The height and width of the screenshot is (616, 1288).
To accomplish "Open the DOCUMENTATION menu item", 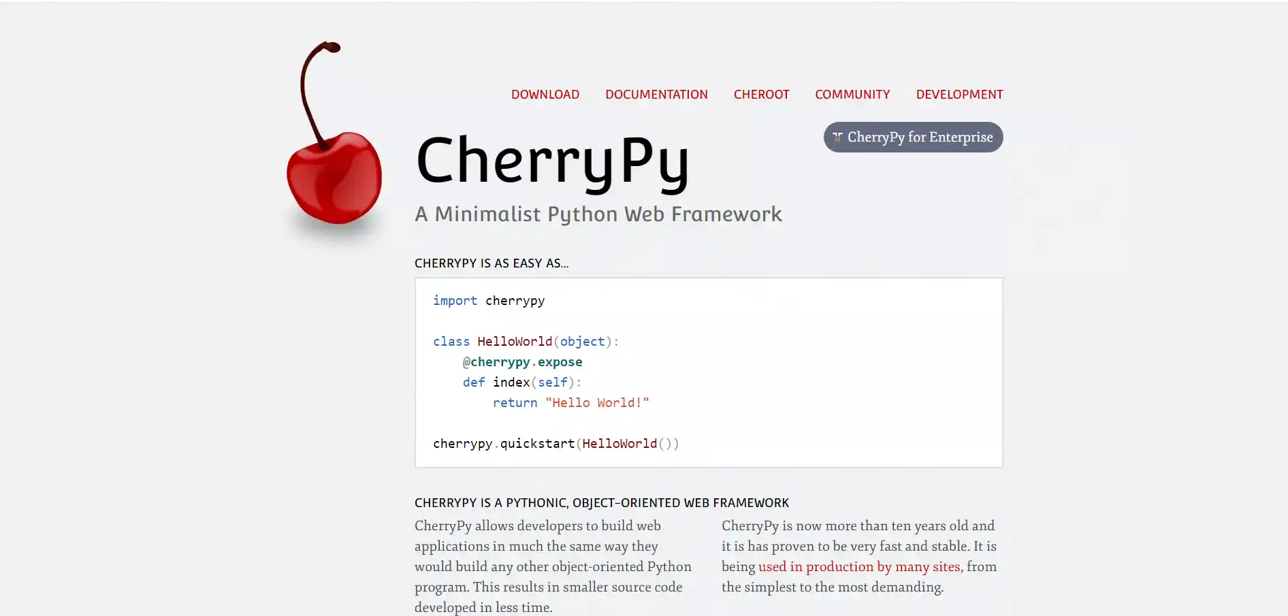I will 656,95.
